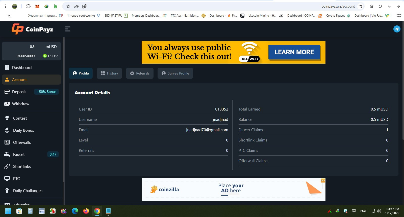Collapse sidebar with hamburger menu icon
Image resolution: width=404 pixels, height=217 pixels.
pyautogui.click(x=67, y=29)
